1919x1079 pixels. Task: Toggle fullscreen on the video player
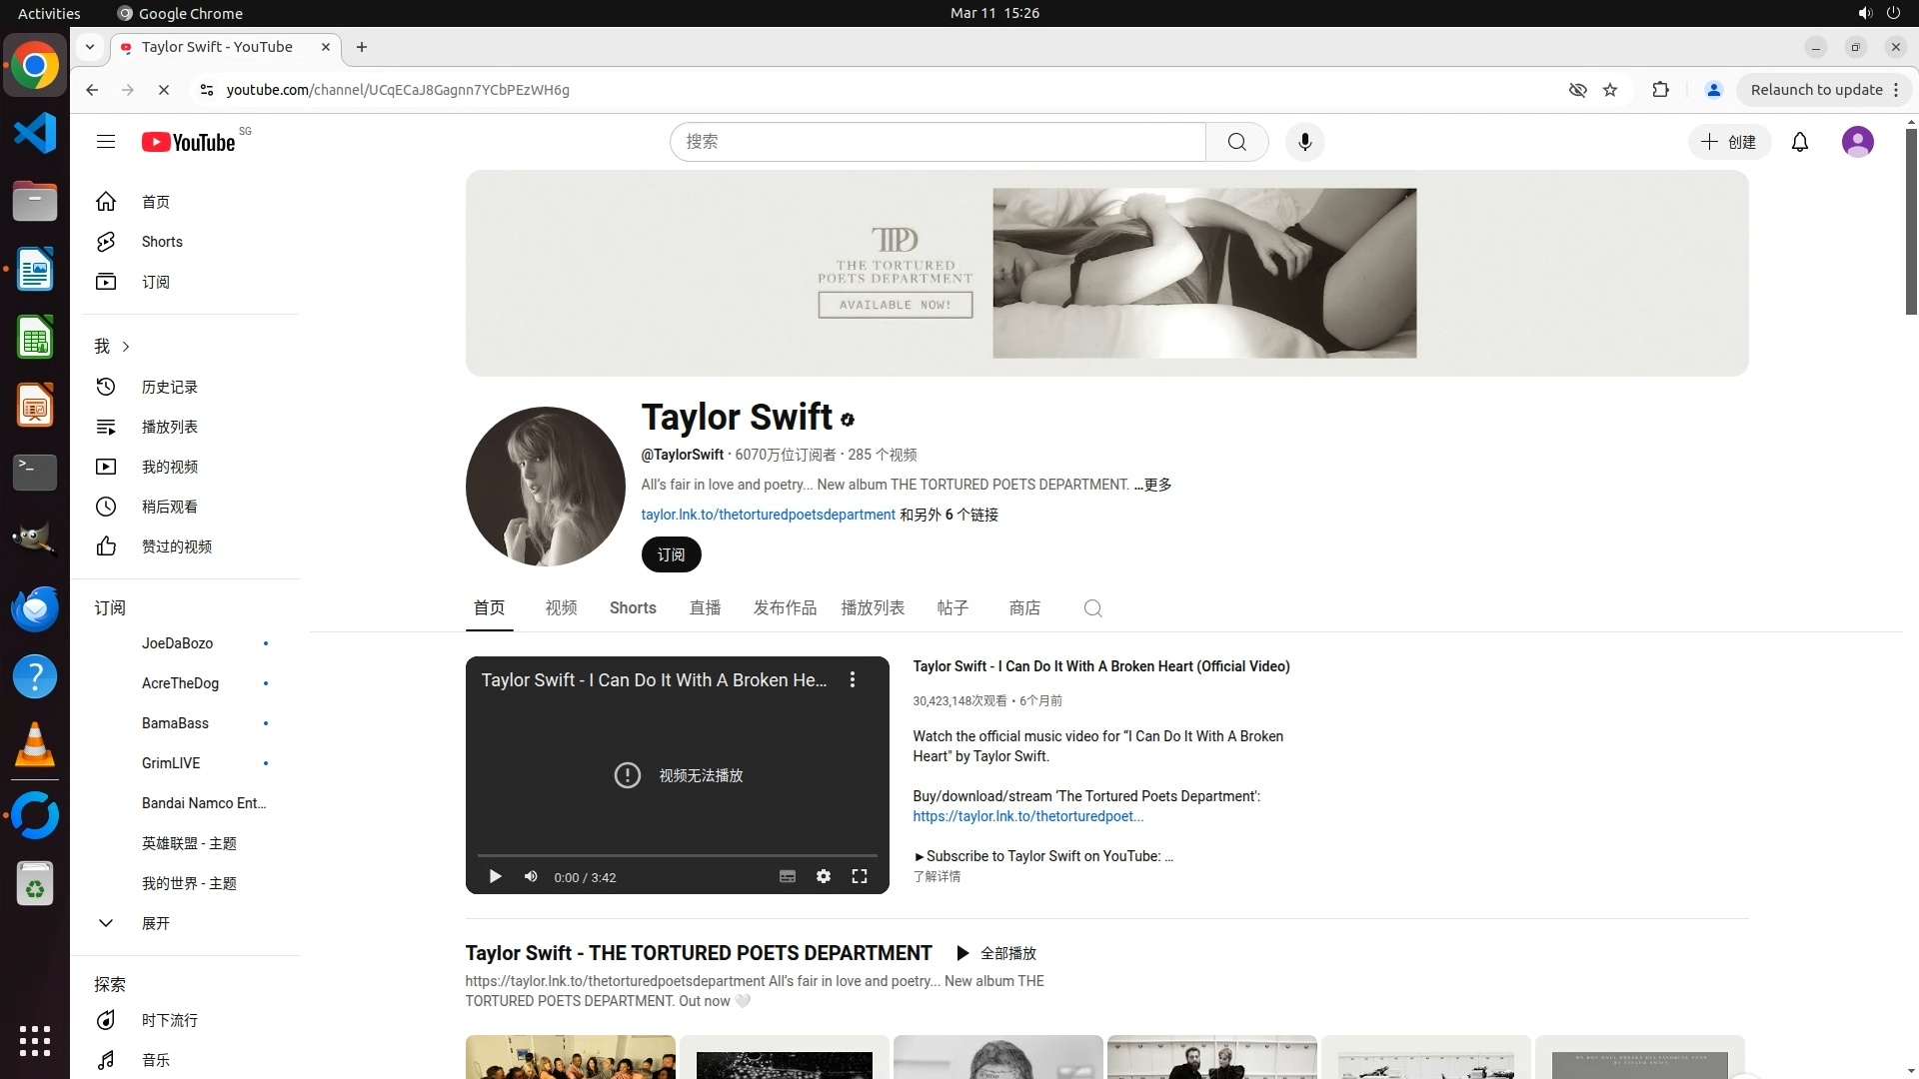(859, 876)
